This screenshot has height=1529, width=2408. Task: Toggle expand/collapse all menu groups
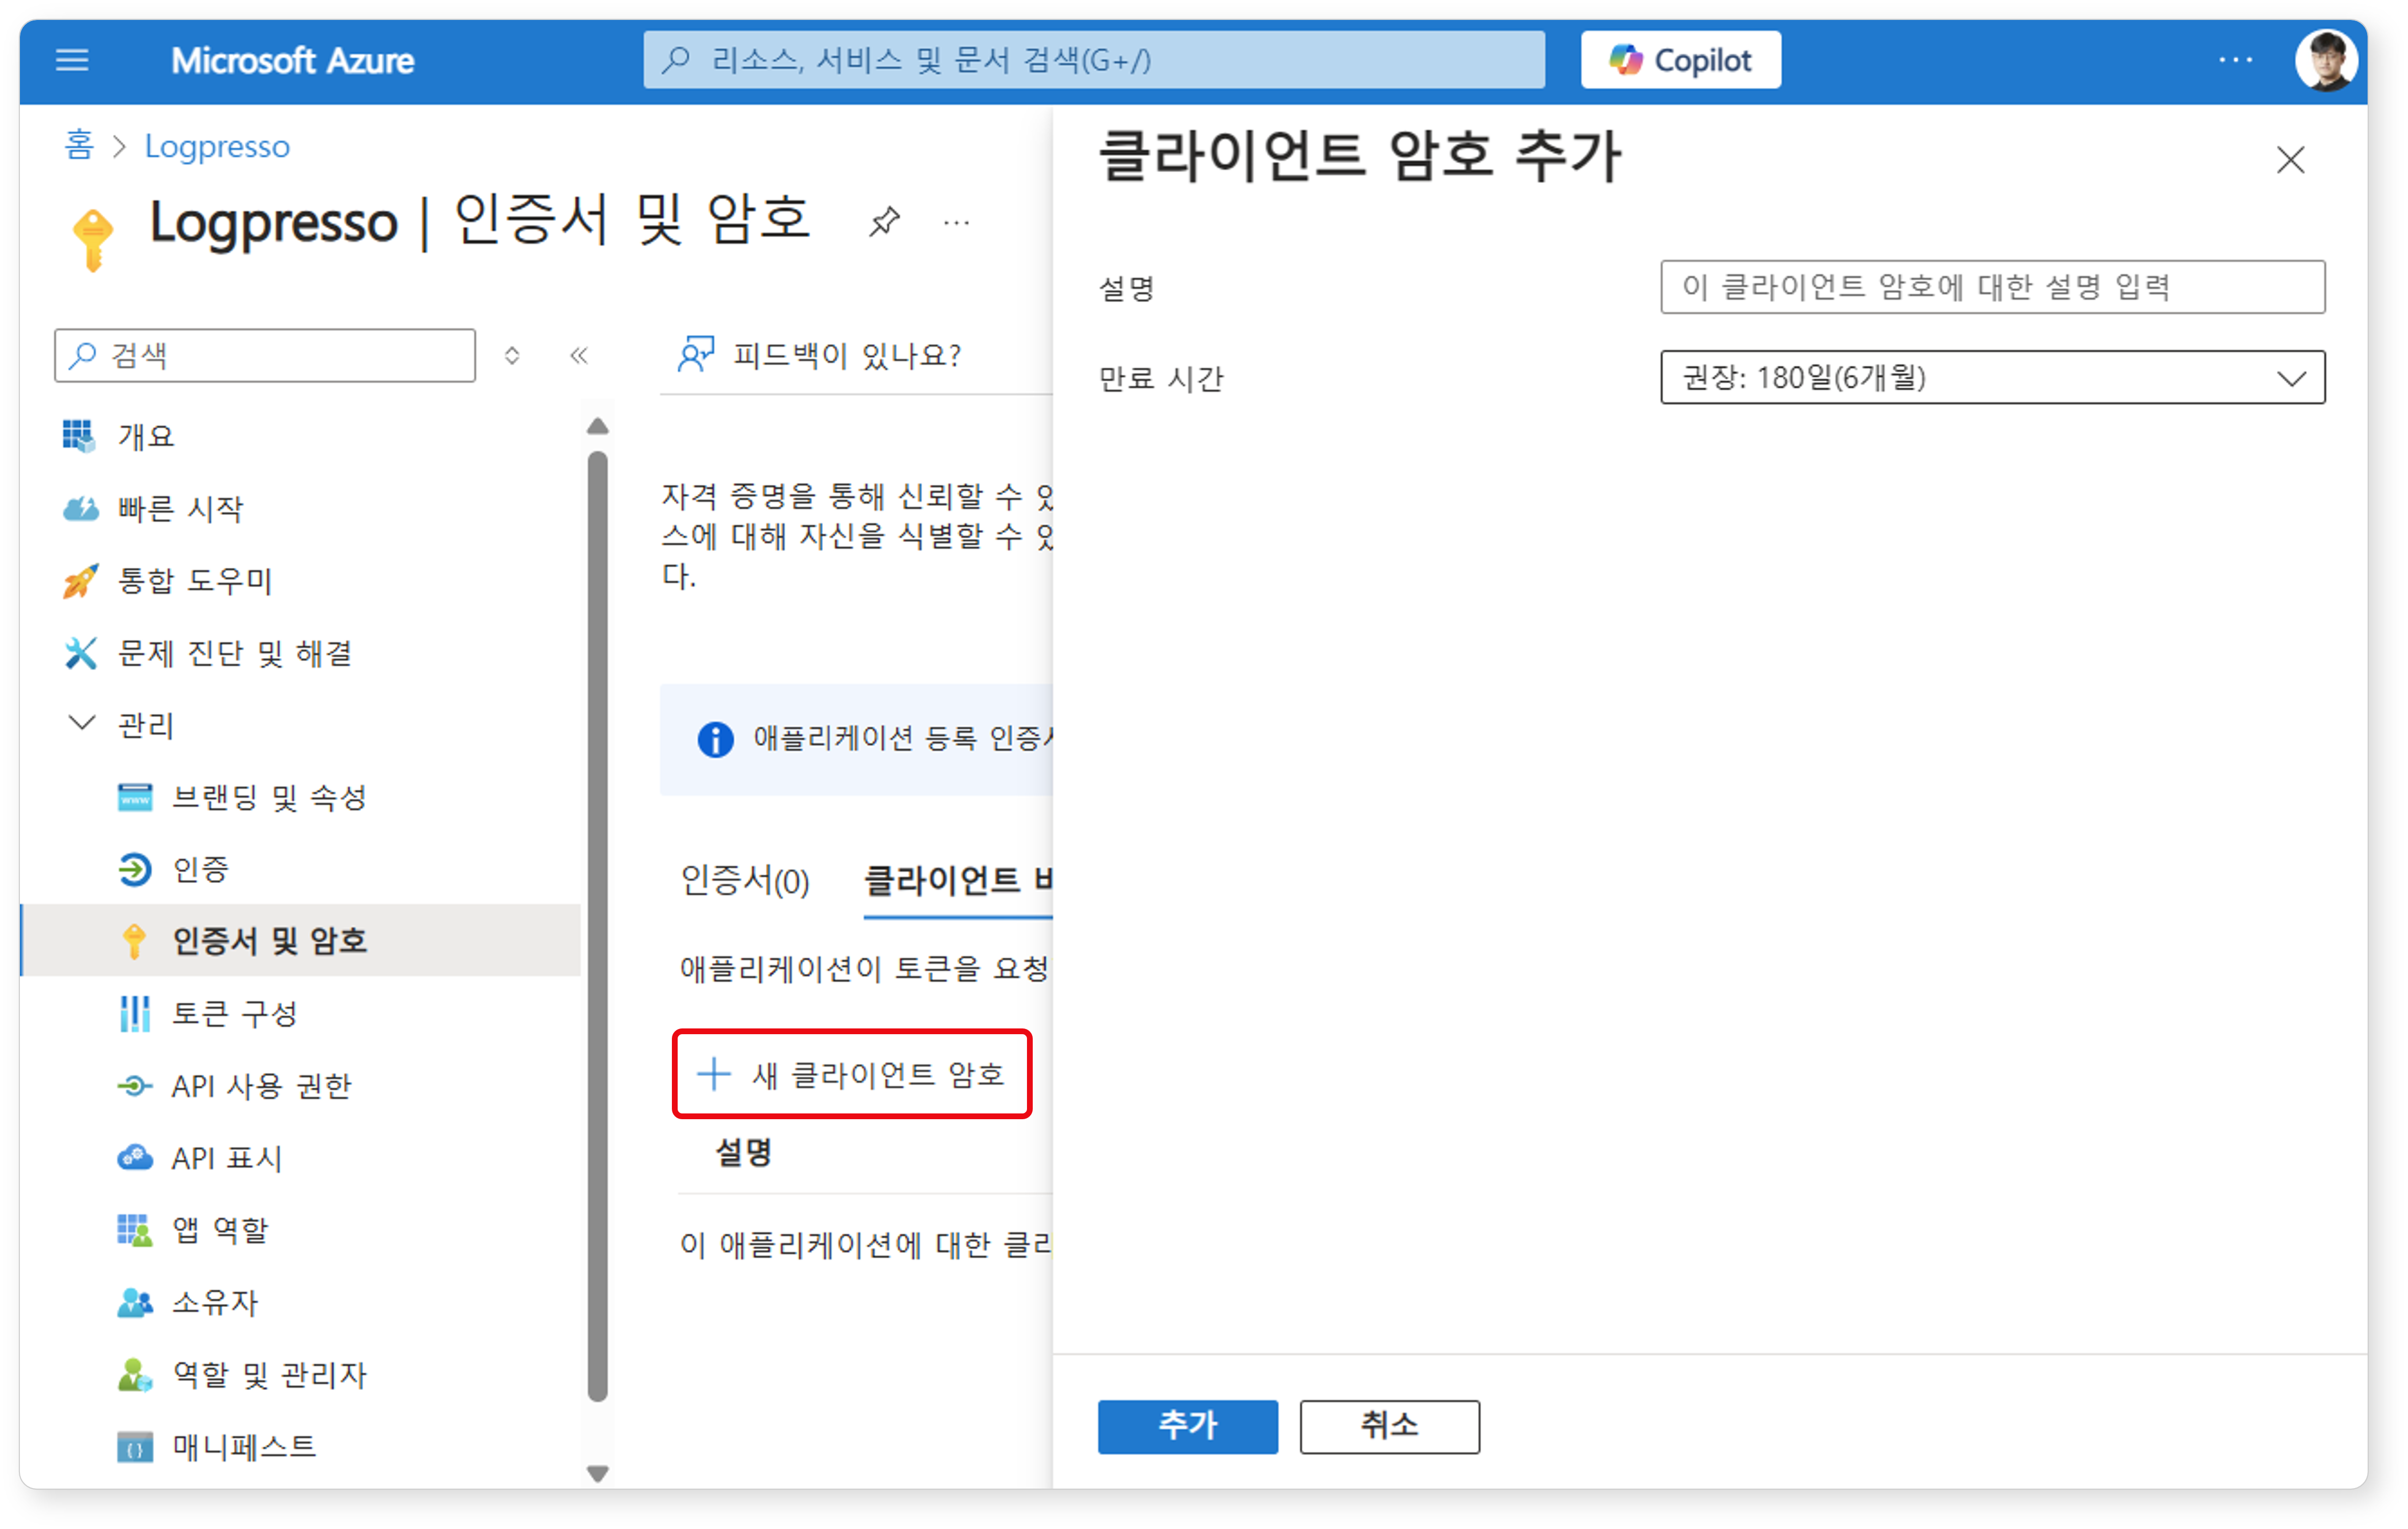tap(512, 355)
